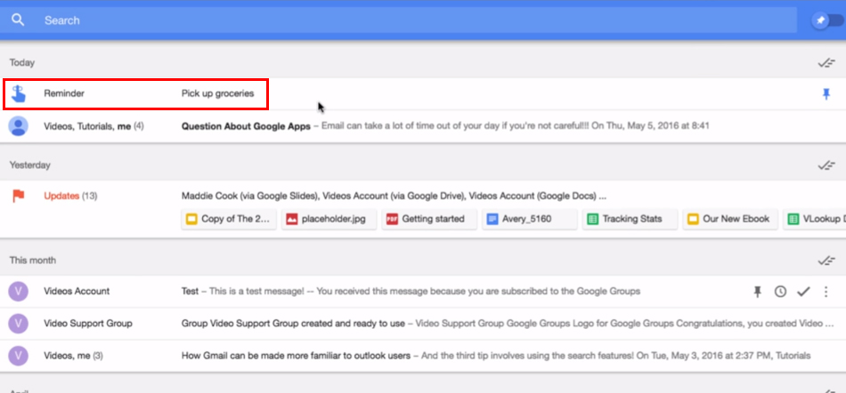Click the Videos, me (3) sender name
This screenshot has width=846, height=393.
73,356
